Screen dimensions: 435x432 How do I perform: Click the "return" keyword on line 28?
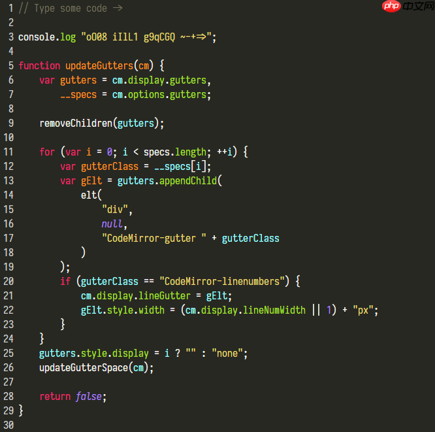click(55, 397)
